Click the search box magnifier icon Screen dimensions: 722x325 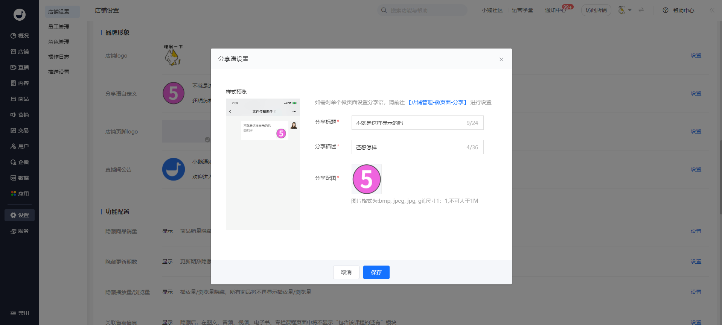tap(384, 10)
